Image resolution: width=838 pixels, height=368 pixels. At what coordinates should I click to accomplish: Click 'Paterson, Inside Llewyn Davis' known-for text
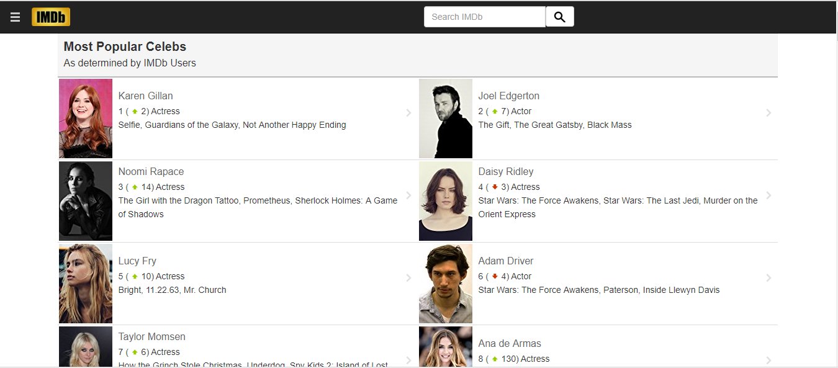[660, 290]
